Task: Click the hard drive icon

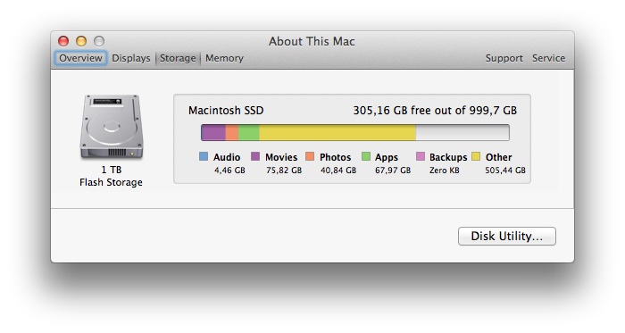Action: (x=112, y=127)
